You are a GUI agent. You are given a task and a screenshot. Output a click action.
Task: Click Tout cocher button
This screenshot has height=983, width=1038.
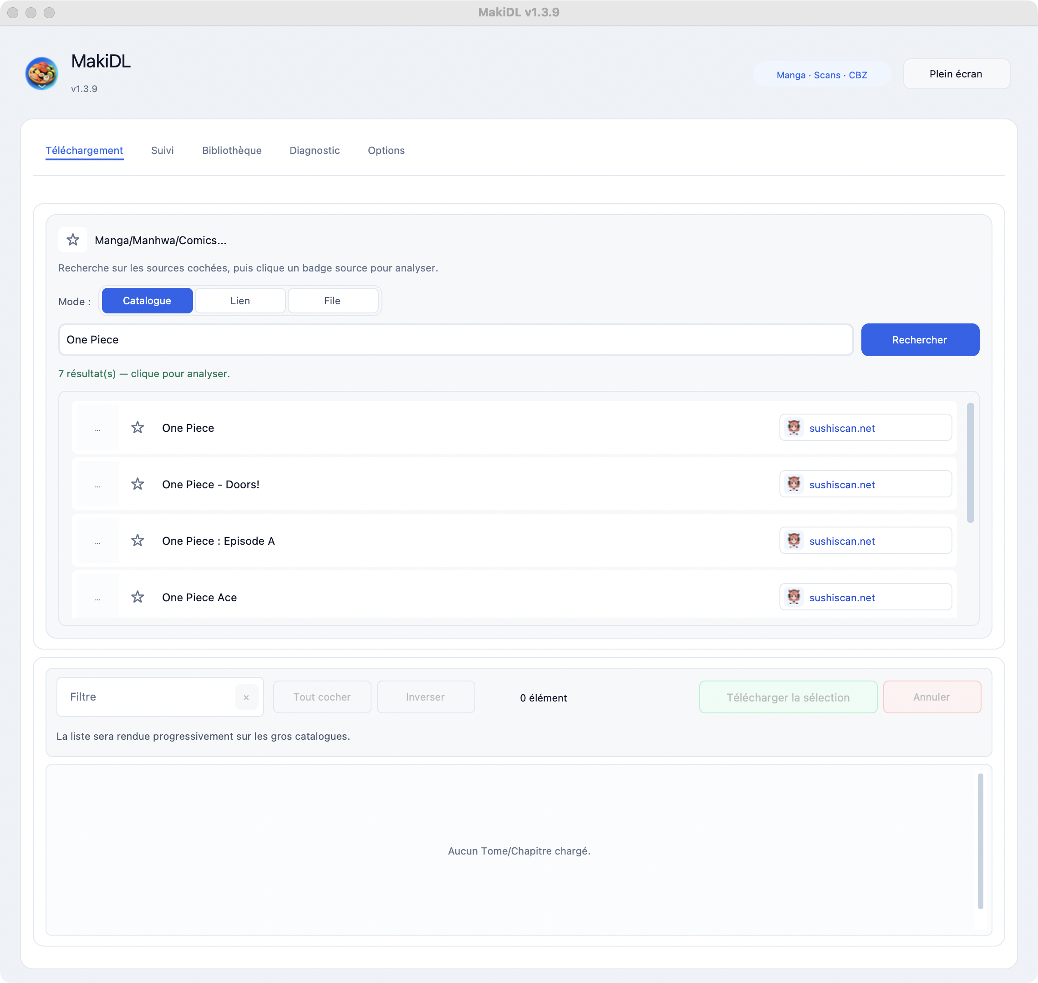tap(322, 697)
